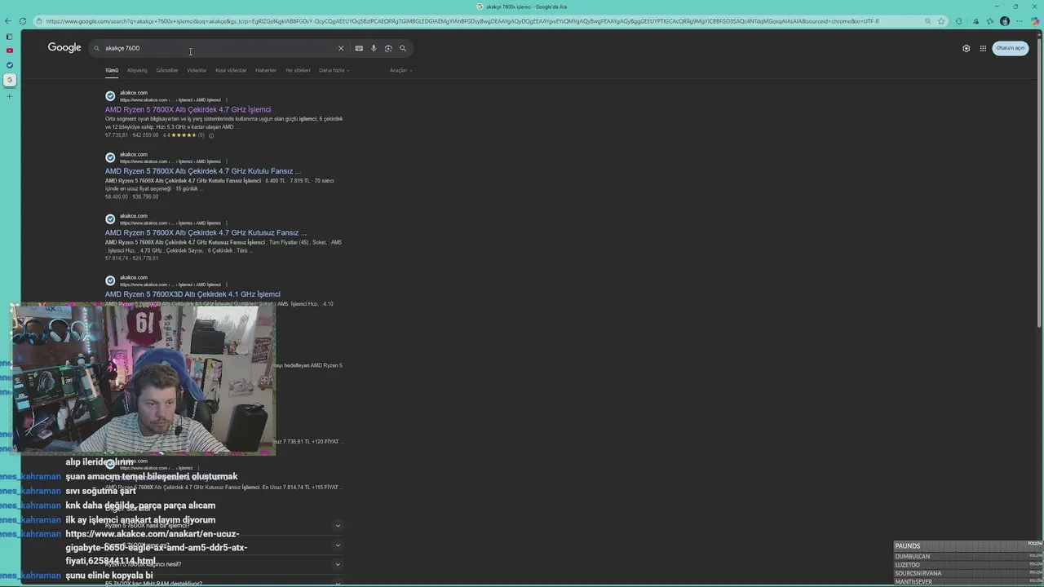This screenshot has height=587, width=1044.
Task: Open the Araçlar tools dropdown
Action: pyautogui.click(x=400, y=70)
